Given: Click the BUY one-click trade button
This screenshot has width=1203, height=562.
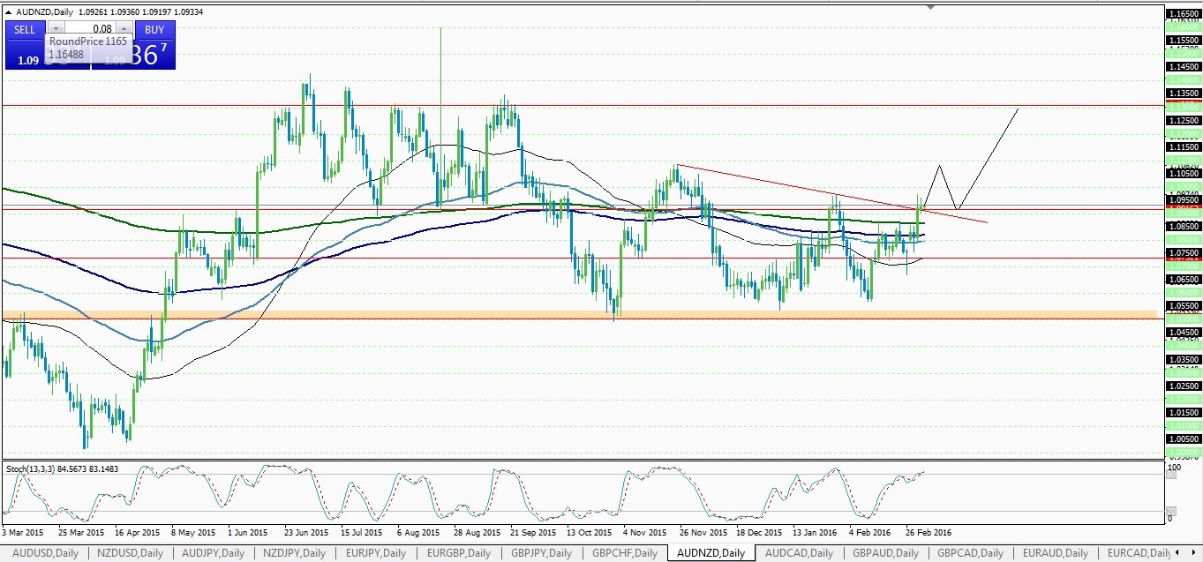Looking at the screenshot, I should pos(154,30).
